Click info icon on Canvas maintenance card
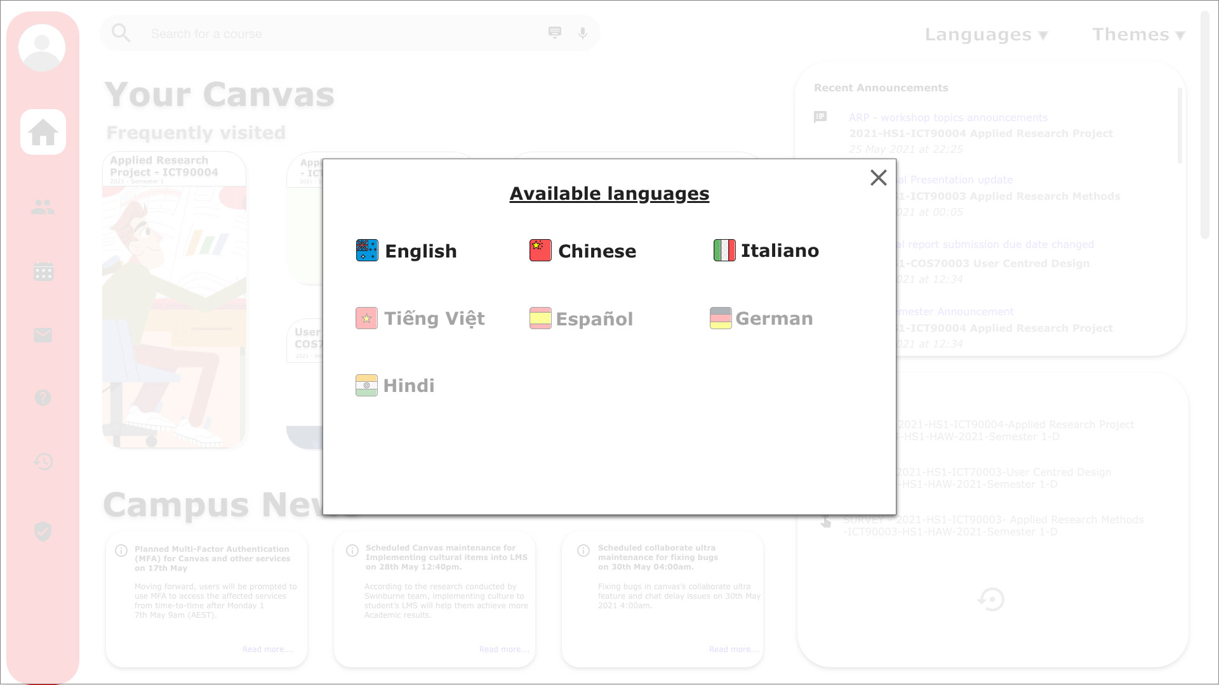 point(352,551)
